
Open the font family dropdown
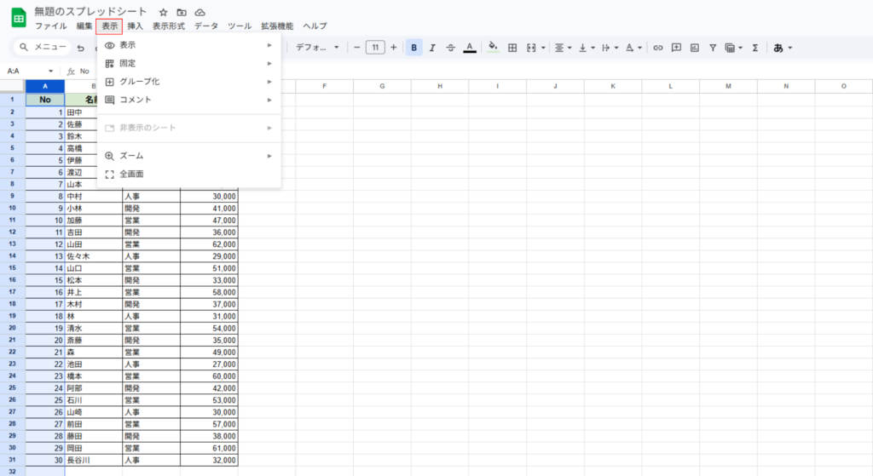pos(316,48)
